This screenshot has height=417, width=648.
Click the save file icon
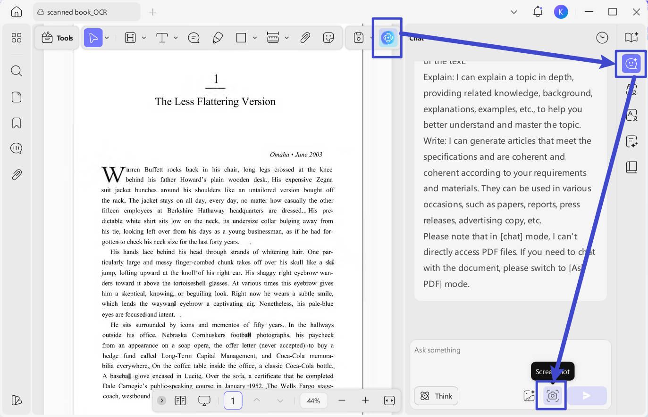click(359, 38)
